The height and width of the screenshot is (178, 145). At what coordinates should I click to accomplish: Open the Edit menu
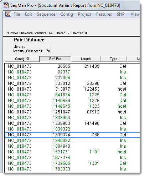click(x=29, y=14)
